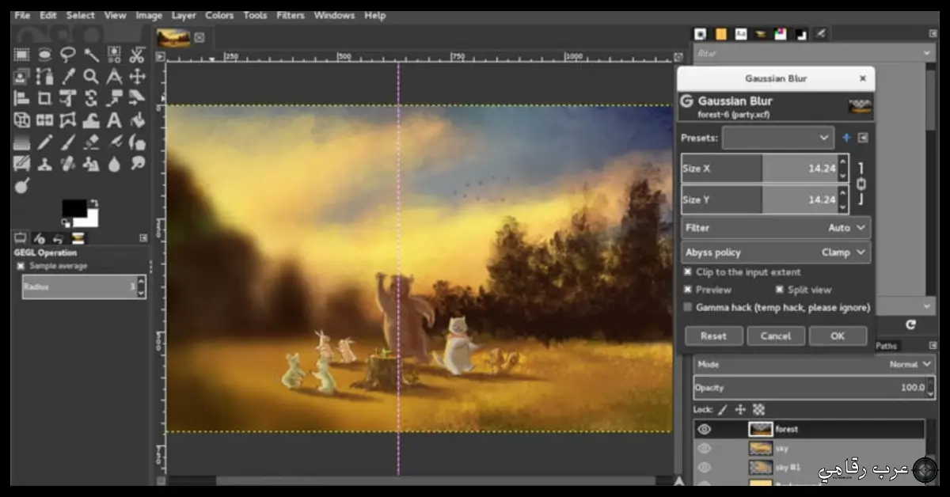
Task: Pick the Scissors Select tool
Action: (x=137, y=55)
